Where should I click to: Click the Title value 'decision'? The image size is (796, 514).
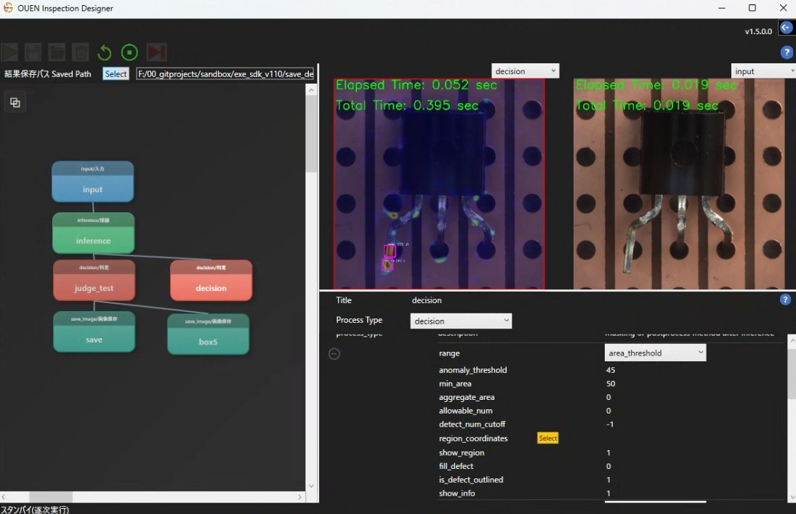427,300
